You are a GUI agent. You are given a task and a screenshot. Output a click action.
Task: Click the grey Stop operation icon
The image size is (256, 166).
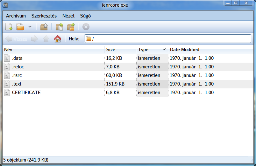point(86,27)
